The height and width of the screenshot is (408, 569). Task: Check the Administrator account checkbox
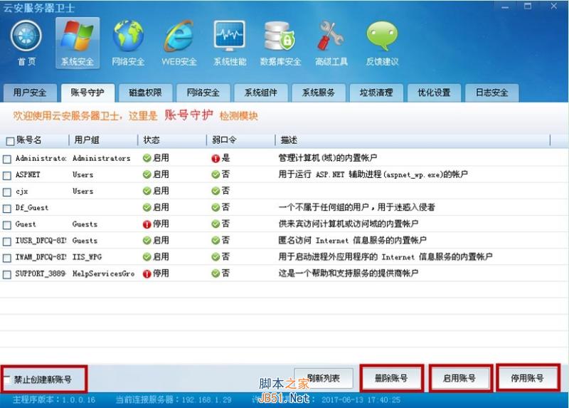click(8, 158)
